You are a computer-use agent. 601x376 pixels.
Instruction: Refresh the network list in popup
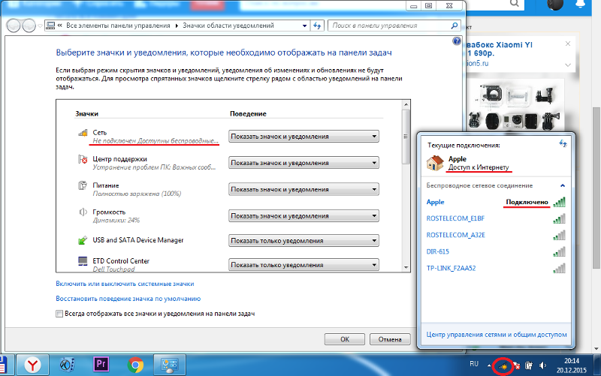point(562,143)
